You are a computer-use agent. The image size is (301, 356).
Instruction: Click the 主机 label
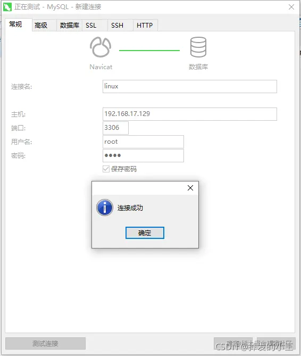[19, 114]
